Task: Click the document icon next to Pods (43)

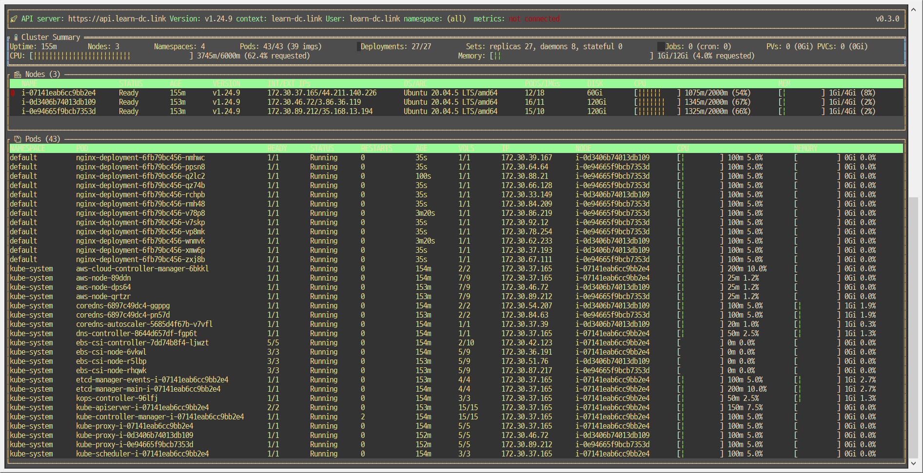Action: point(18,139)
